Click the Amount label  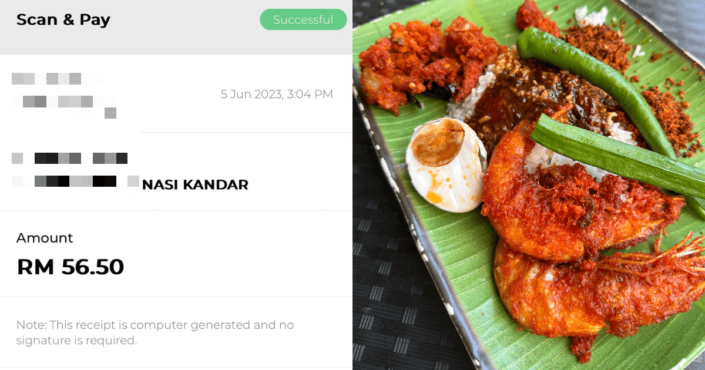pos(45,238)
